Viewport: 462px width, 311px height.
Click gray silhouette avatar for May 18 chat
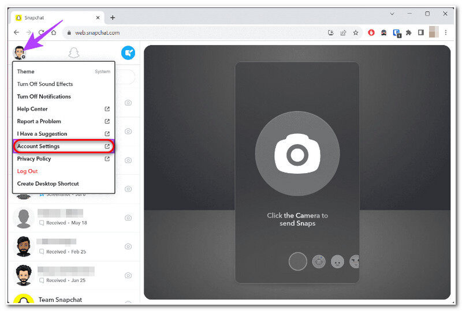coord(24,218)
